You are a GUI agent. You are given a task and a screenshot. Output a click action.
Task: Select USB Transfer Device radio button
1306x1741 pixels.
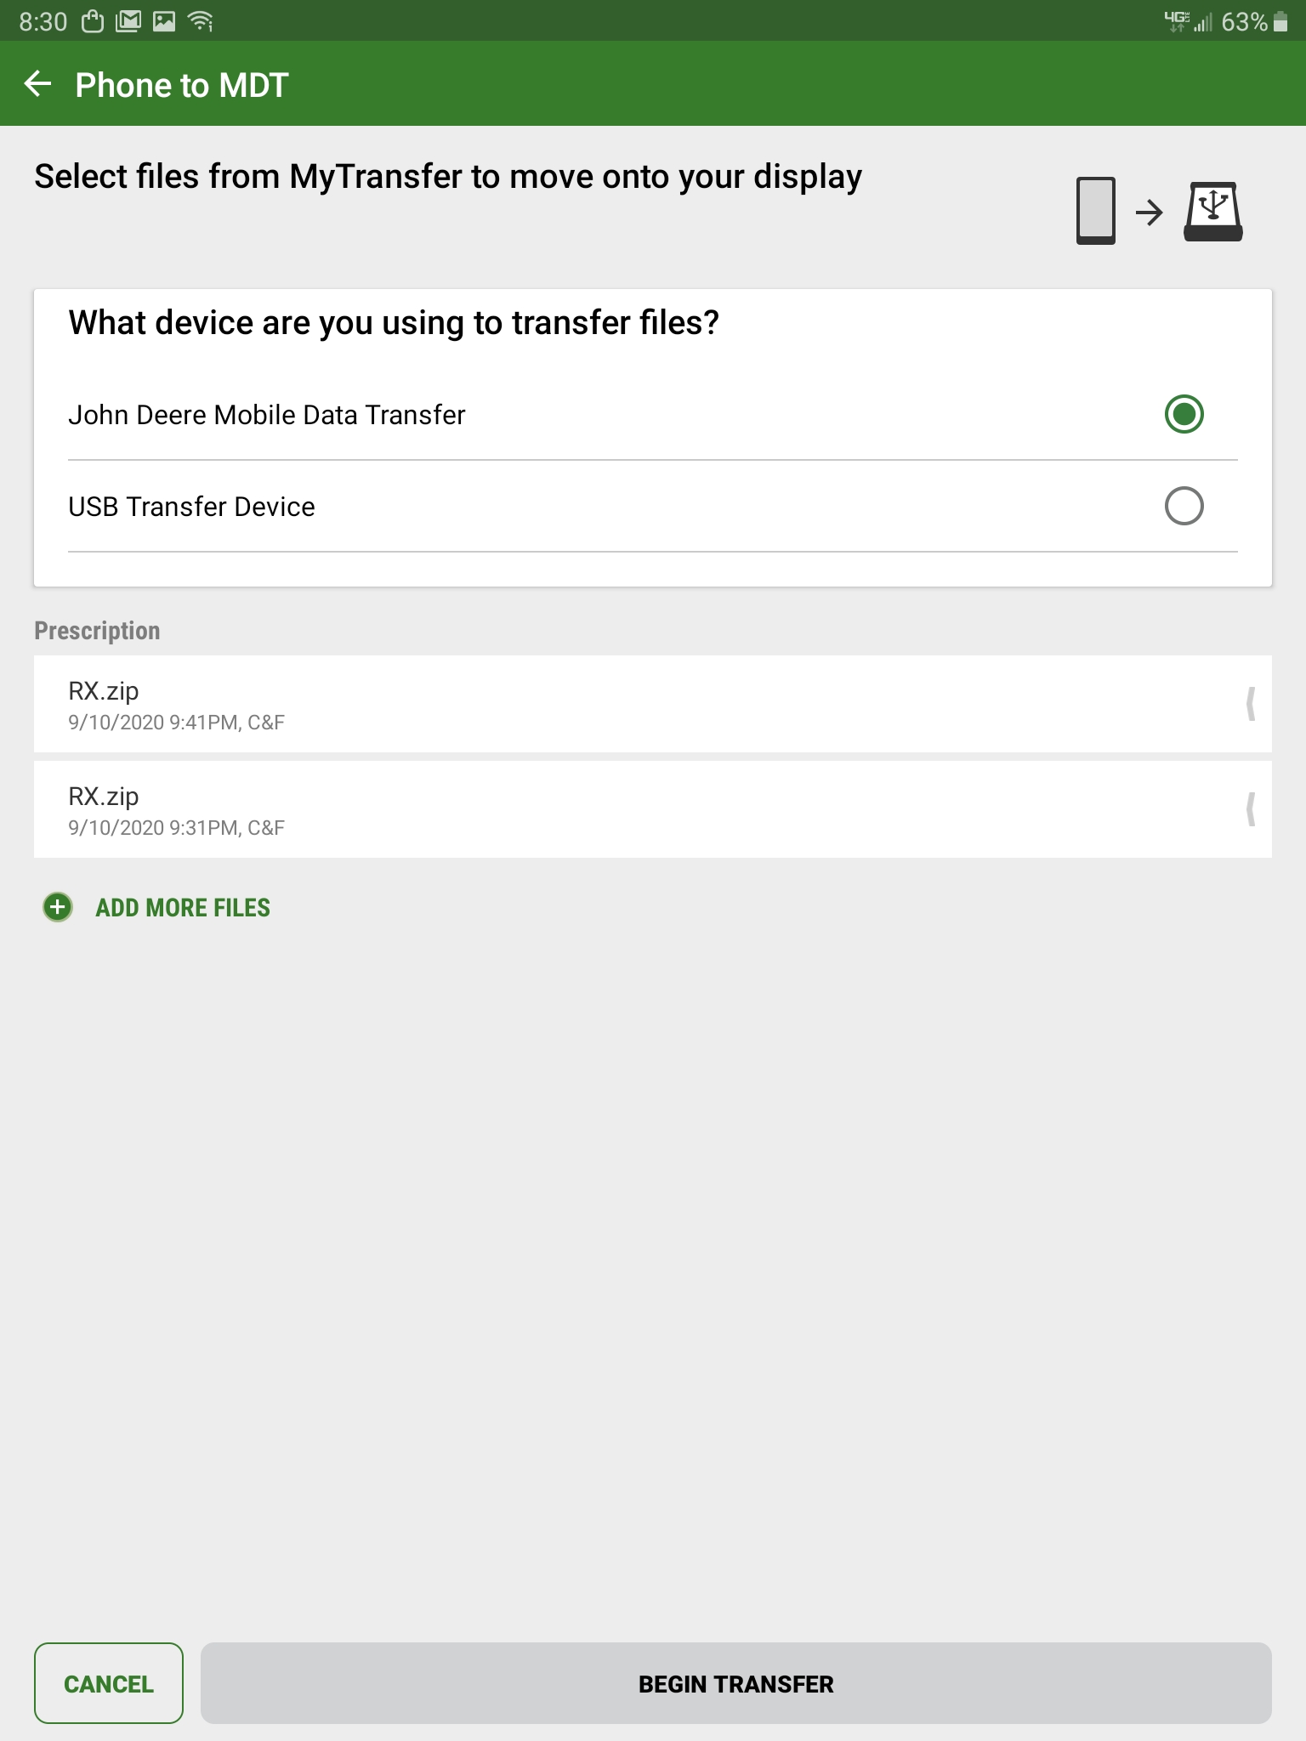1184,506
